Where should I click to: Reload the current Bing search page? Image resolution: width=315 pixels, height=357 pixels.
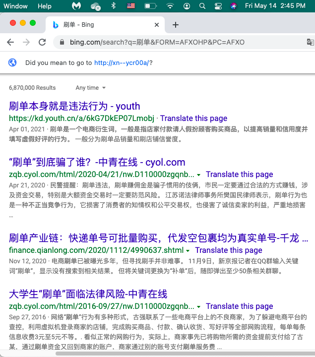click(42, 42)
